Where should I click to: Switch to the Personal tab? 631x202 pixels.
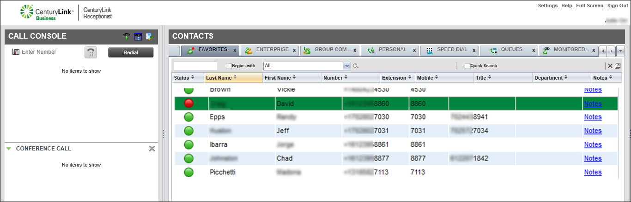(x=390, y=50)
